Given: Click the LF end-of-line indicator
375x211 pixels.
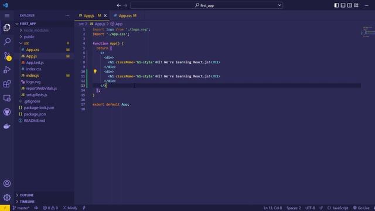Looking at the screenshot, I should pos(321,208).
